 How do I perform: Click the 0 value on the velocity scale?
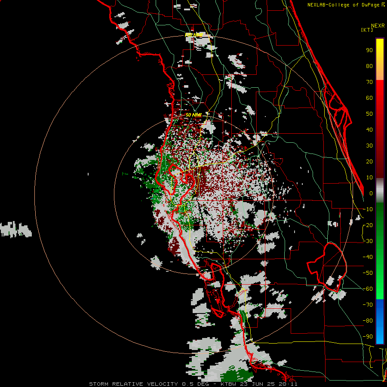point(371,193)
